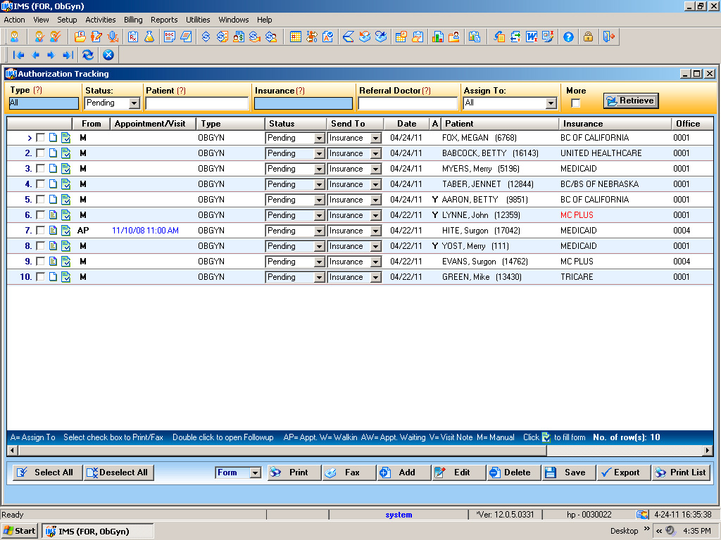Check the box on row 5 AARON, BETTY
Screen dimensions: 721x540
[x=40, y=199]
